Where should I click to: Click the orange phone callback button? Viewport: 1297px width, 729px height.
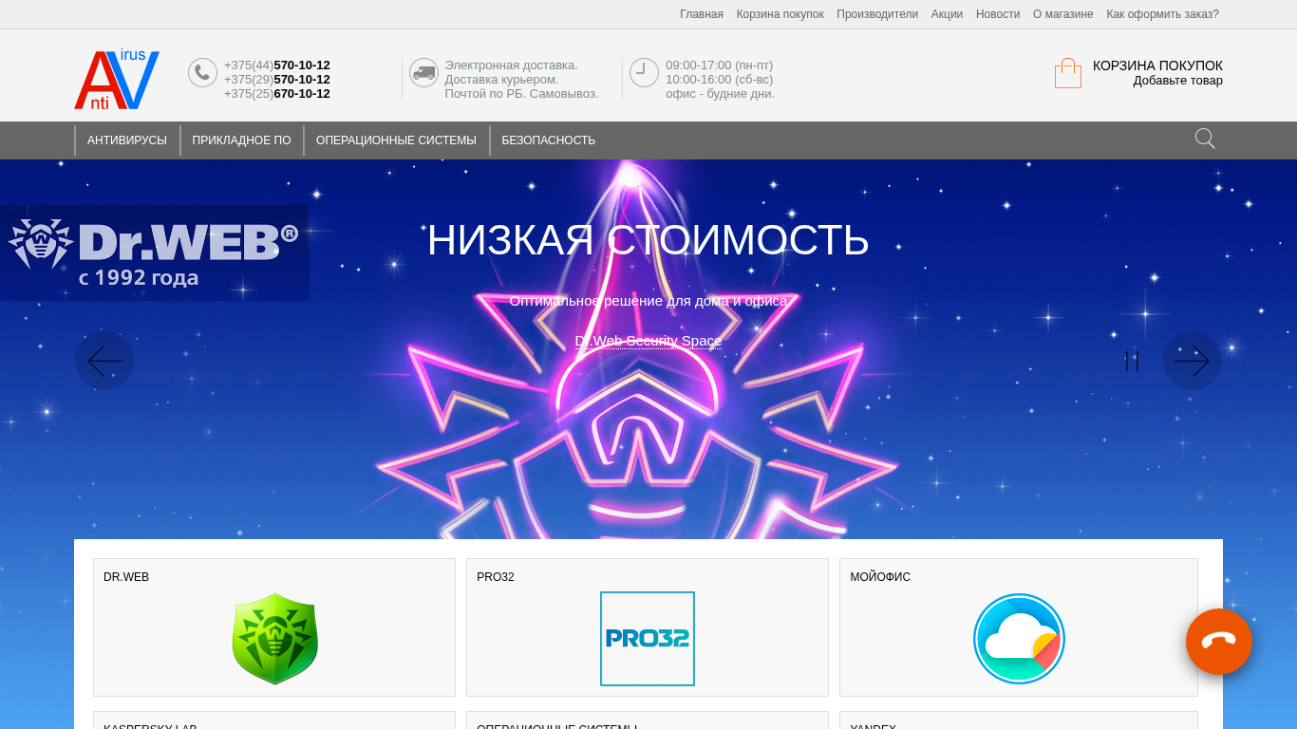1219,642
